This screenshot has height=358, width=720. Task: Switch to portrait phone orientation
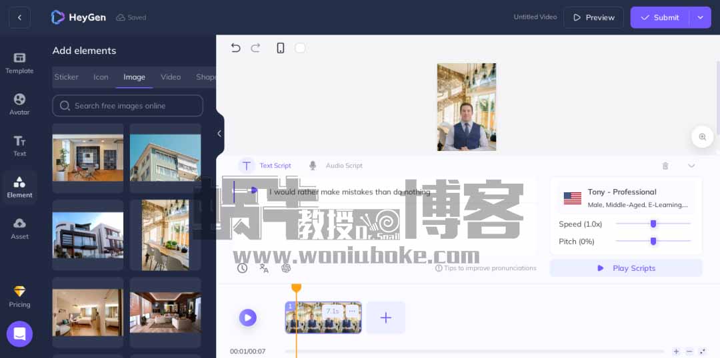[280, 48]
